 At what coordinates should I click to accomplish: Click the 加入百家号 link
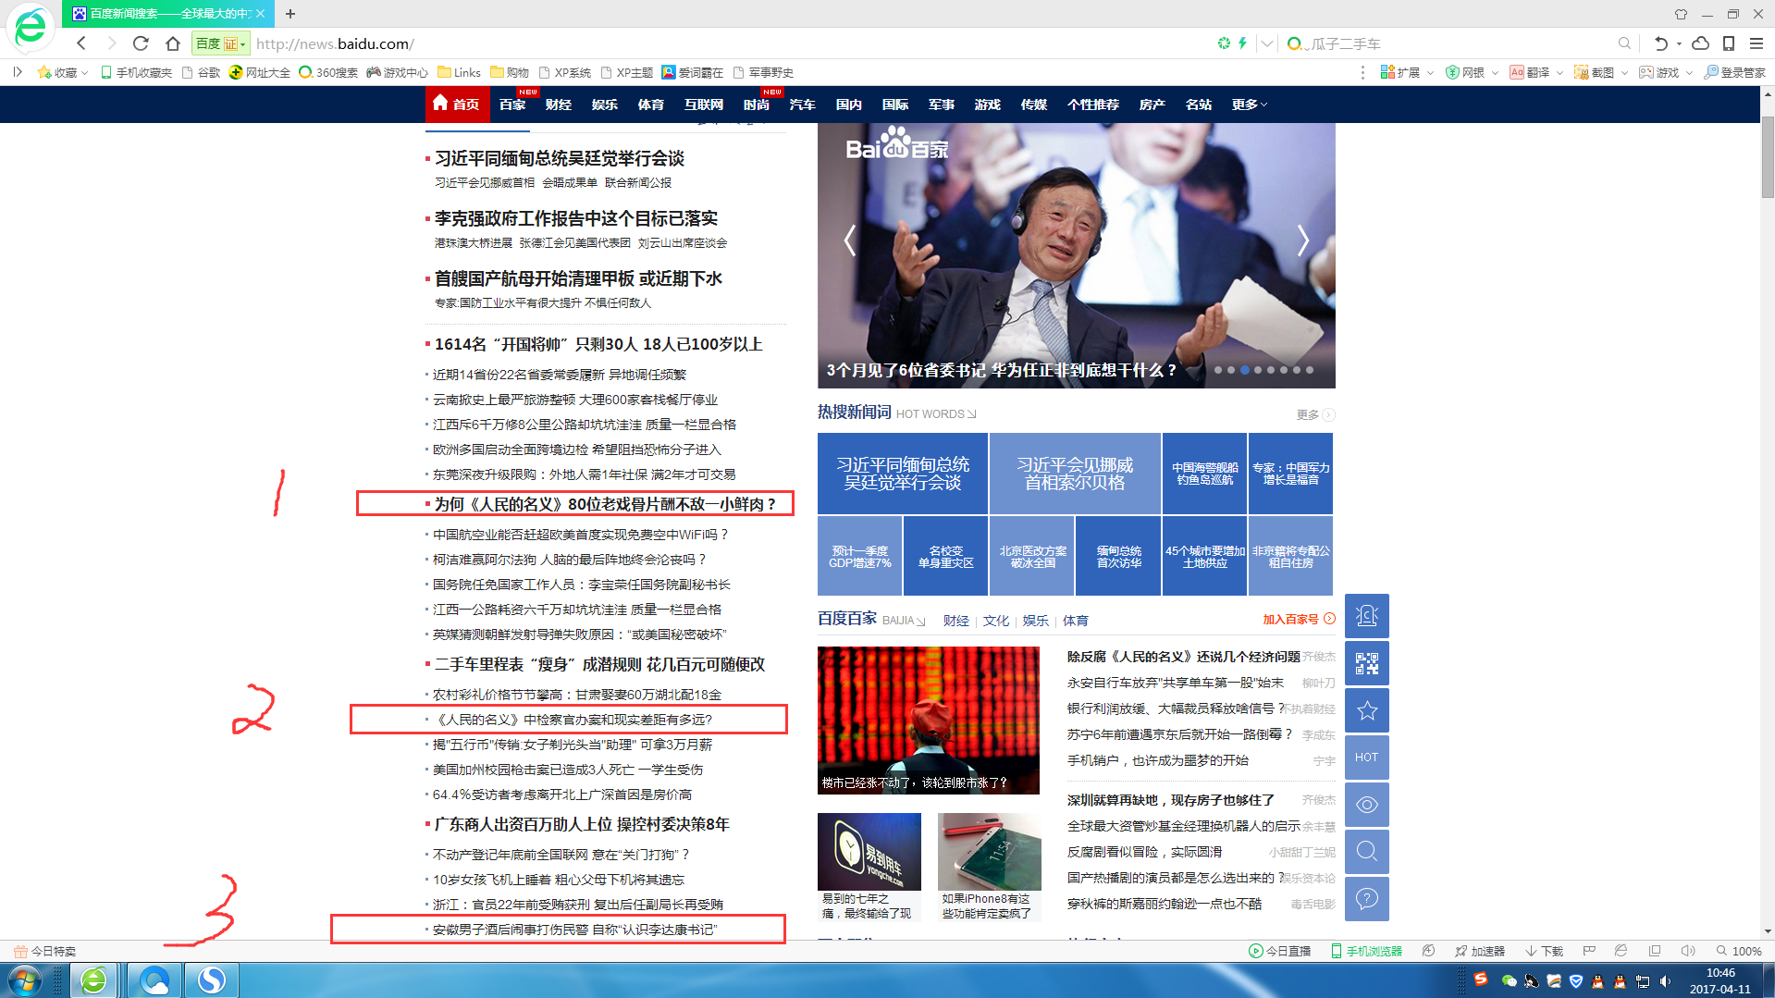[1291, 620]
